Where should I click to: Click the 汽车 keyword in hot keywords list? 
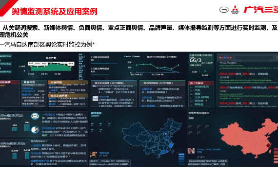[198, 90]
